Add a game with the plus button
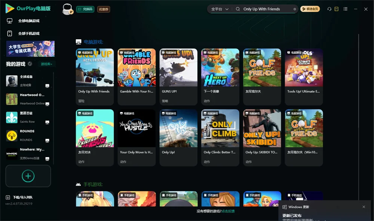The height and width of the screenshot is (221, 374). [x=28, y=176]
